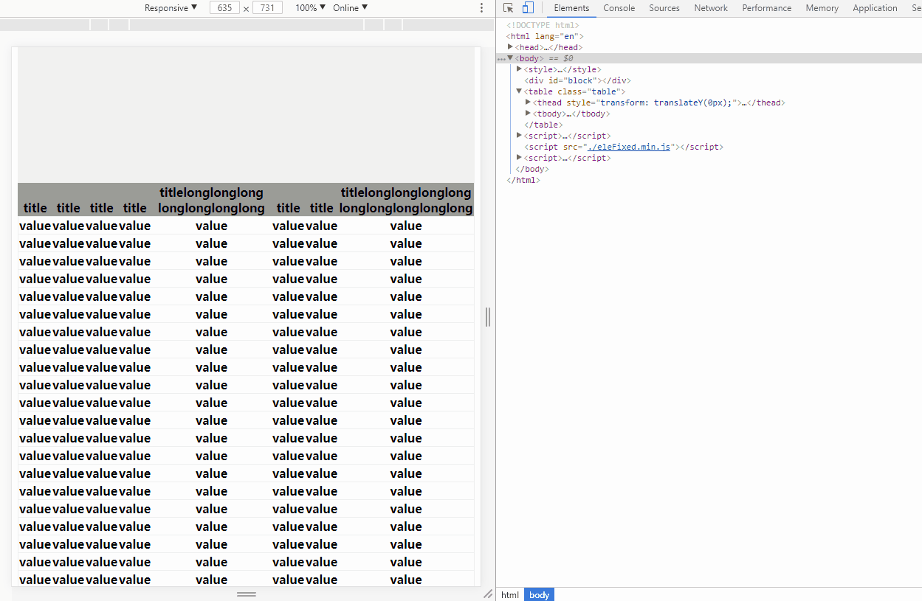Image resolution: width=922 pixels, height=601 pixels.
Task: Activate the inspect element picker icon
Action: (x=509, y=8)
